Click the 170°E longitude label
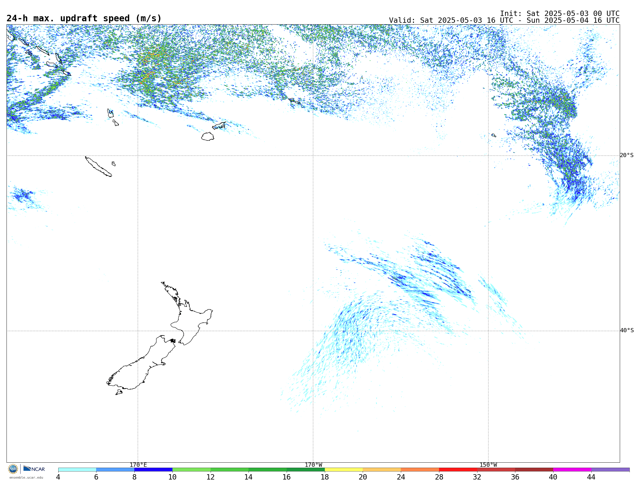The height and width of the screenshot is (481, 639). (x=138, y=465)
